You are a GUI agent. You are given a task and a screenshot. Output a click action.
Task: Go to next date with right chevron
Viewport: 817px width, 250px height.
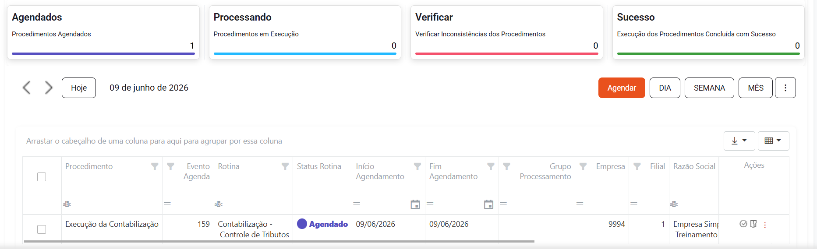(49, 88)
